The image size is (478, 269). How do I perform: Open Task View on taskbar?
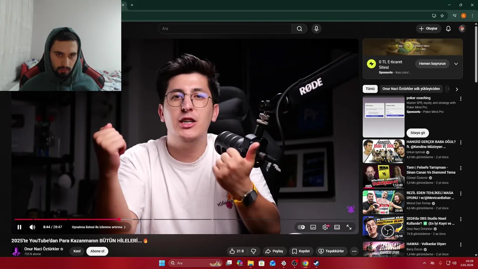pos(229,263)
